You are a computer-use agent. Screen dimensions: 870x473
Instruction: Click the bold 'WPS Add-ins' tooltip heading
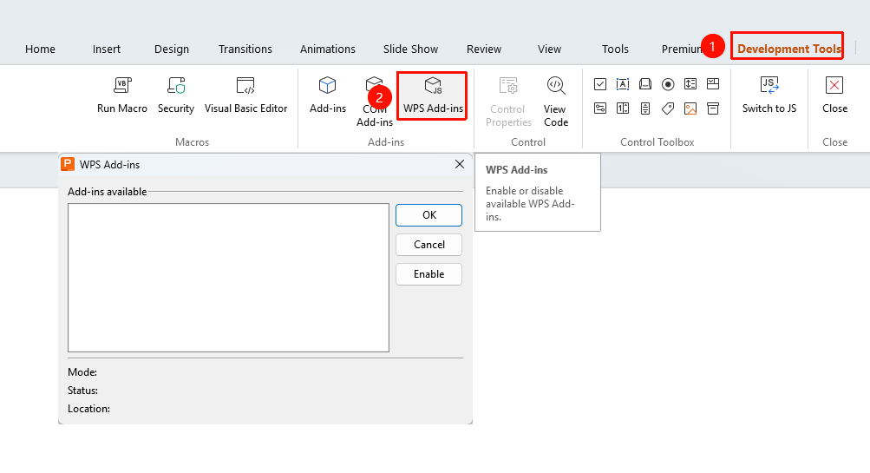tap(517, 170)
